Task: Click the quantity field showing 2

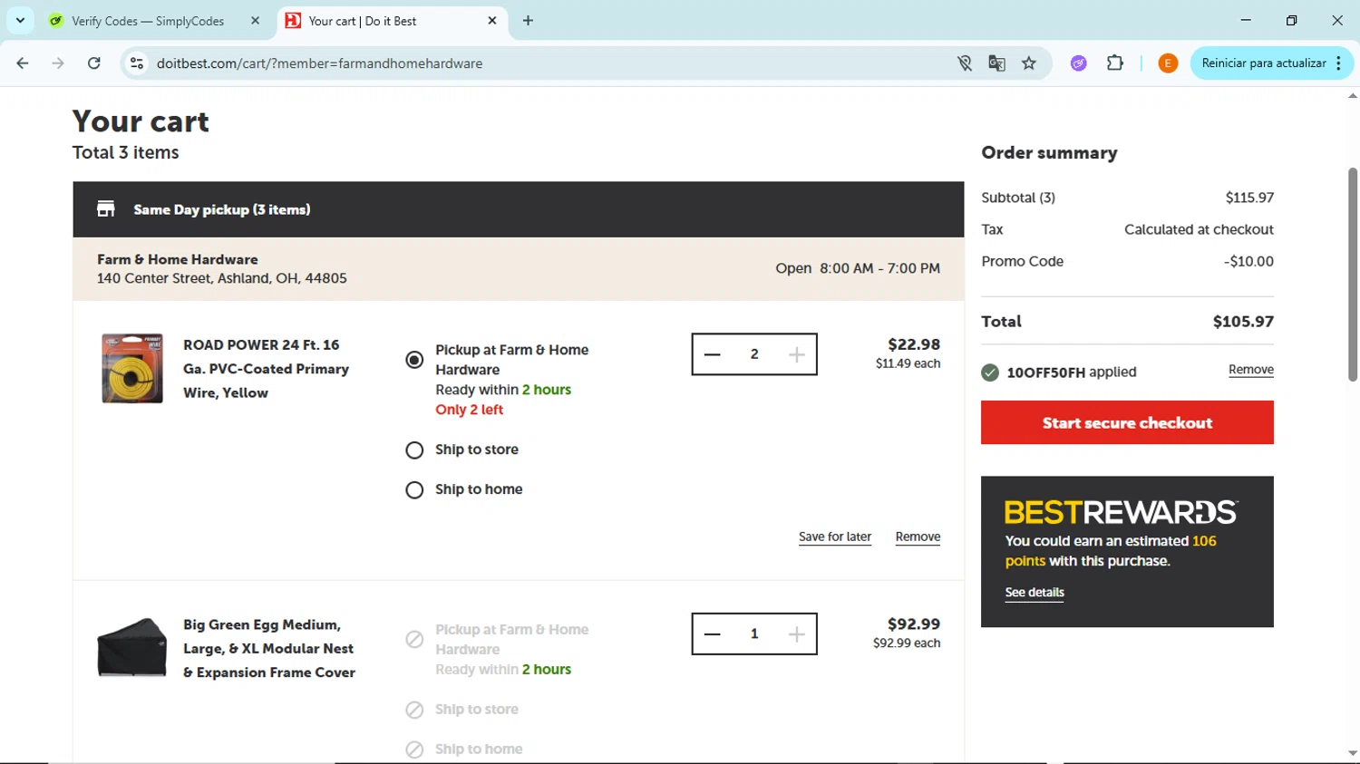Action: (754, 354)
